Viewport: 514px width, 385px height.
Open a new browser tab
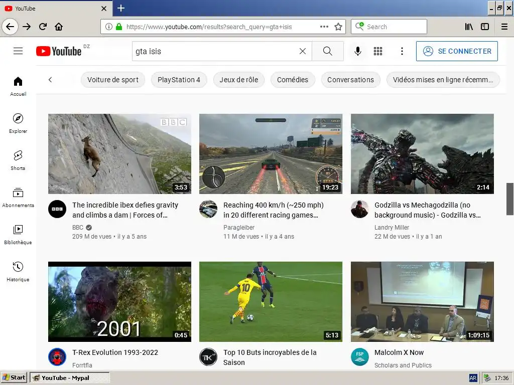(121, 8)
